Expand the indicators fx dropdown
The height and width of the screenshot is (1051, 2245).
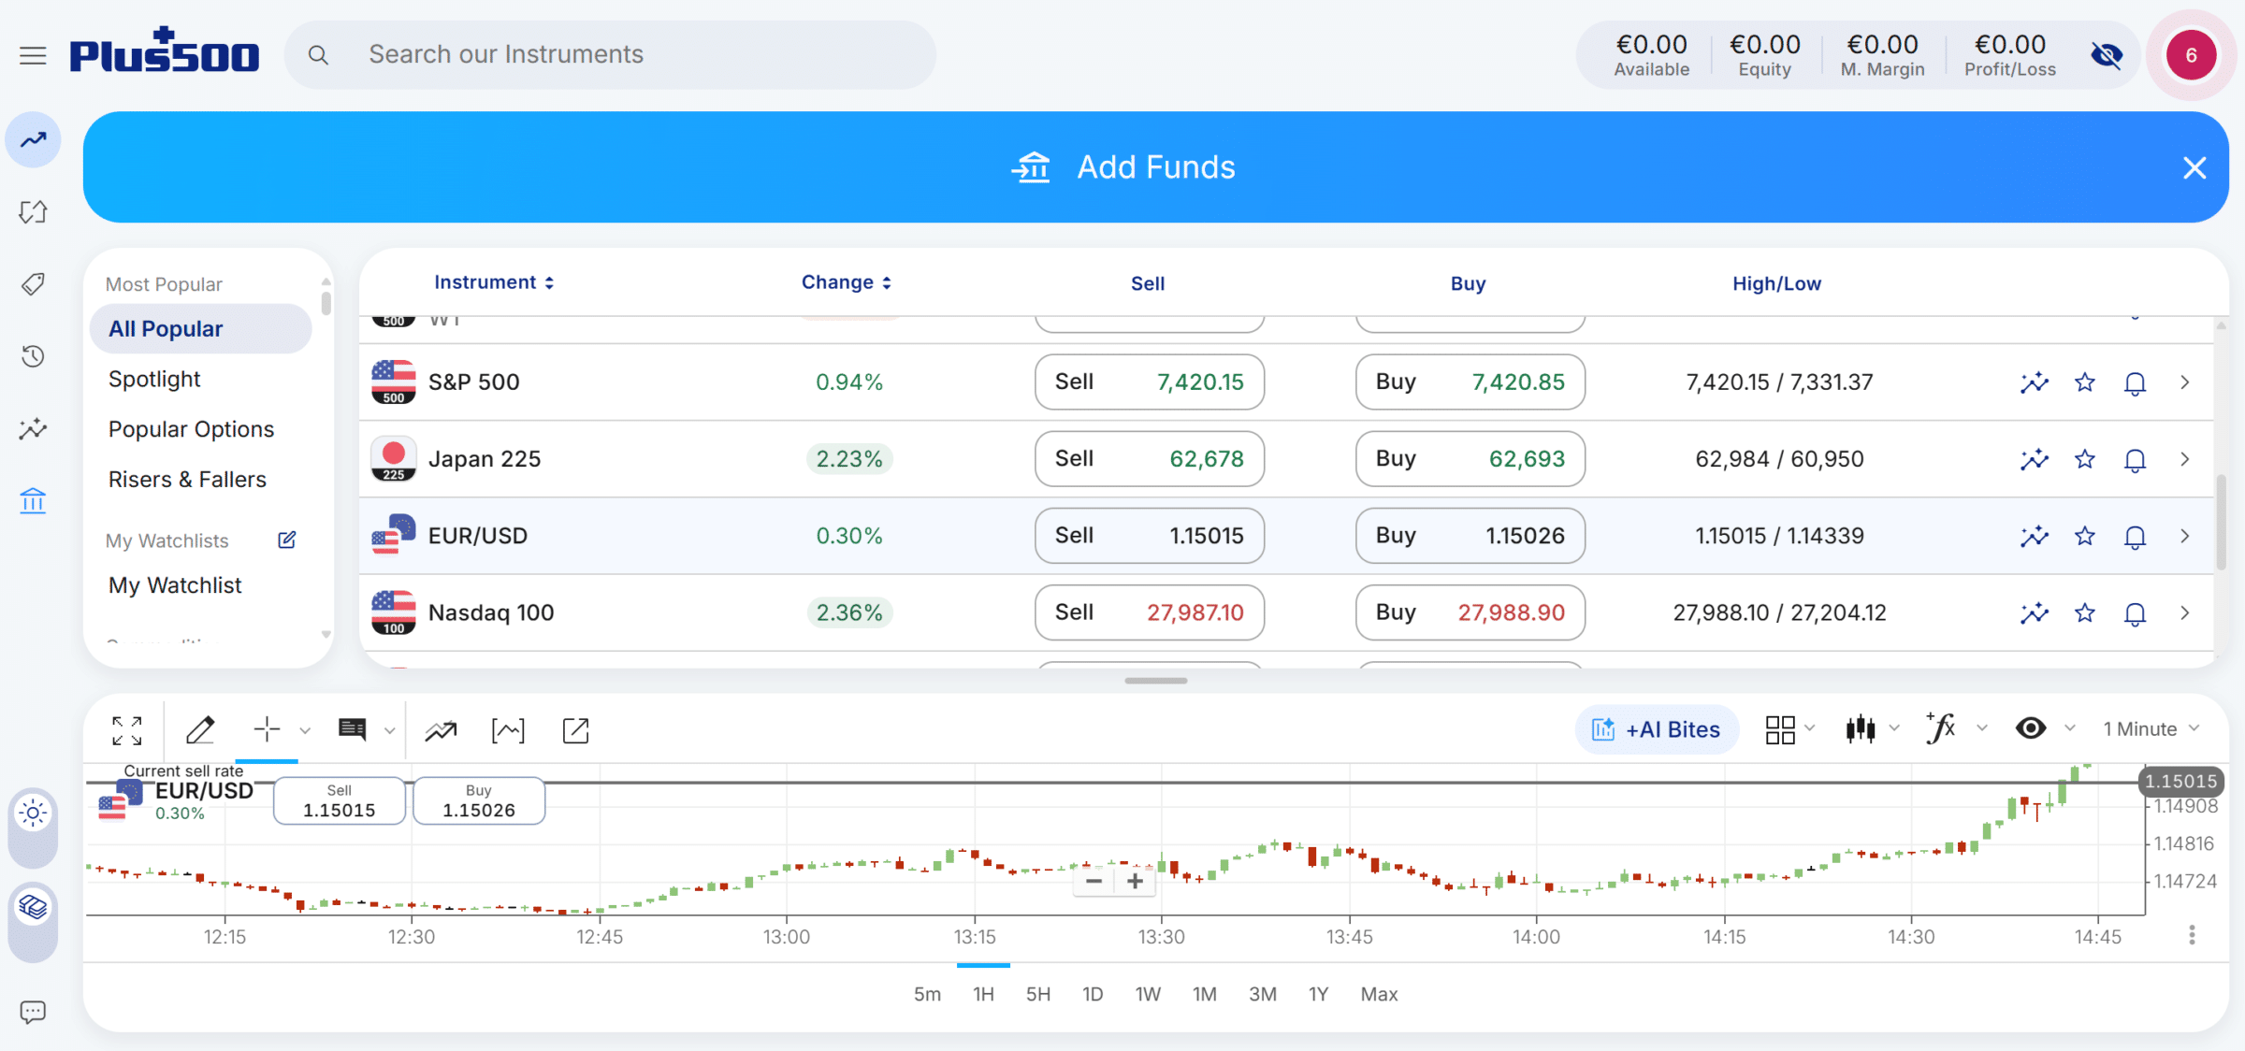tap(1956, 728)
